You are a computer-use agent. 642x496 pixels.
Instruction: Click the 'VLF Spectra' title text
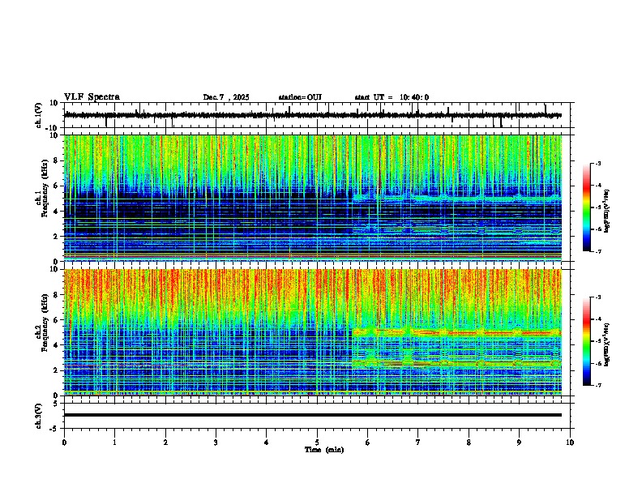pos(92,97)
